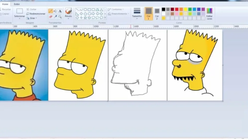Choose the Pentagon shape
Screen dimensions: 248x139
85,14
